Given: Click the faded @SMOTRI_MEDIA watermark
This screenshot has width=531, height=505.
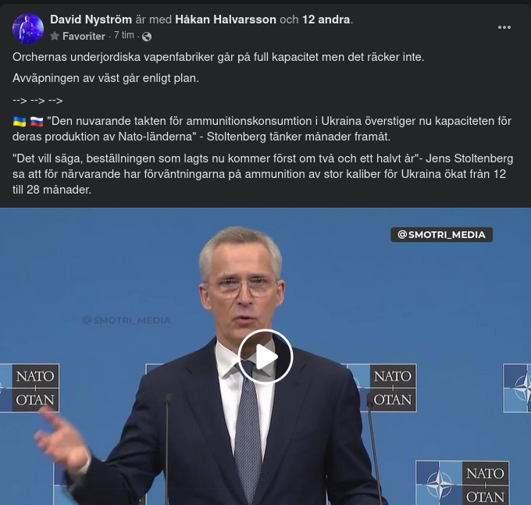Looking at the screenshot, I should (x=127, y=320).
